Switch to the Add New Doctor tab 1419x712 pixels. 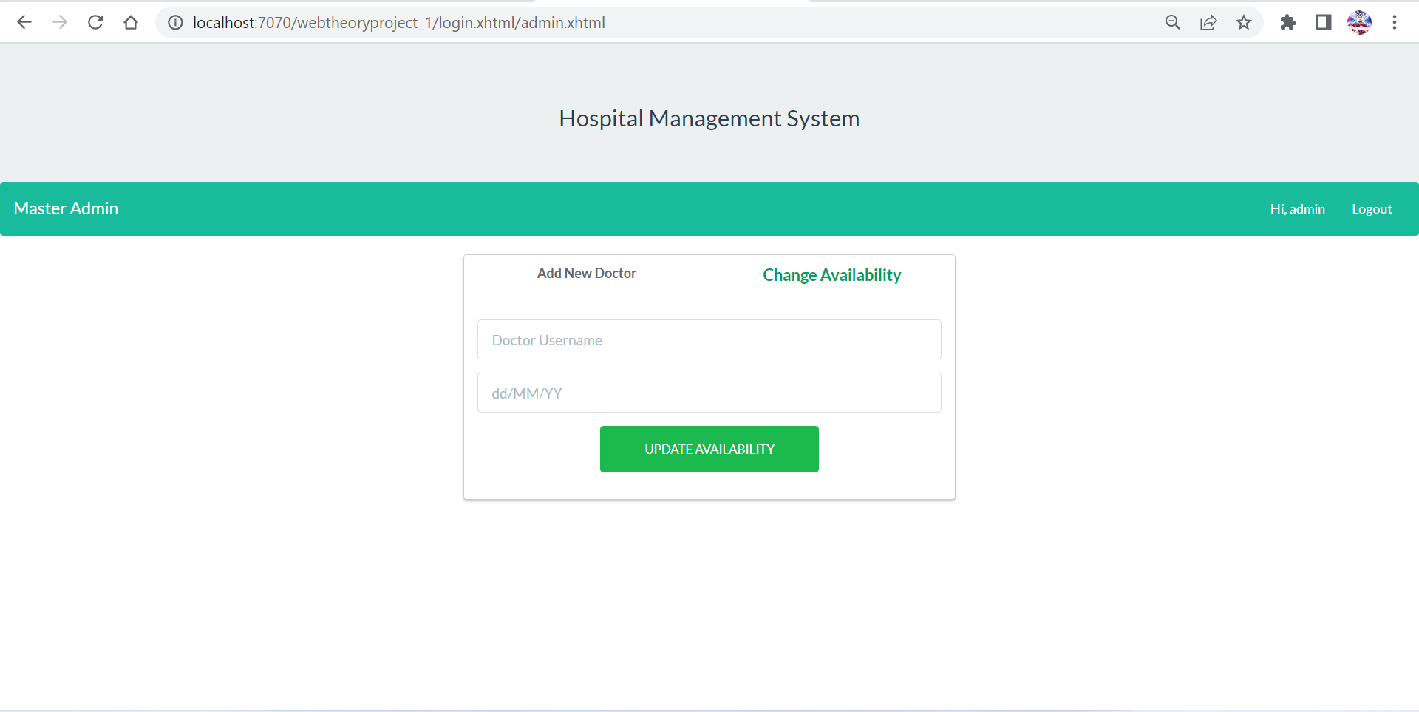pyautogui.click(x=586, y=273)
